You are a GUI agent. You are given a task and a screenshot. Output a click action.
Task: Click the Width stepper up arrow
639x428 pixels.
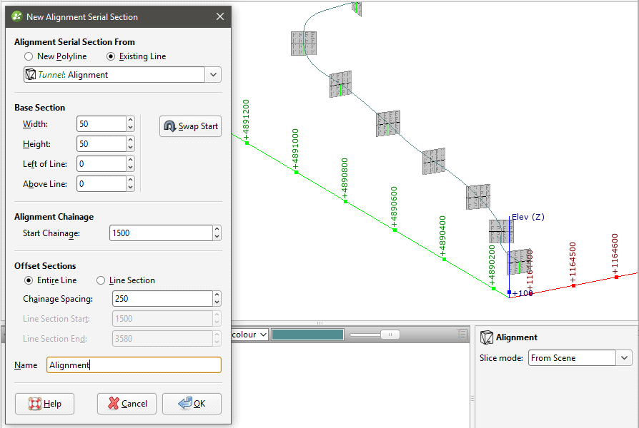click(x=129, y=121)
